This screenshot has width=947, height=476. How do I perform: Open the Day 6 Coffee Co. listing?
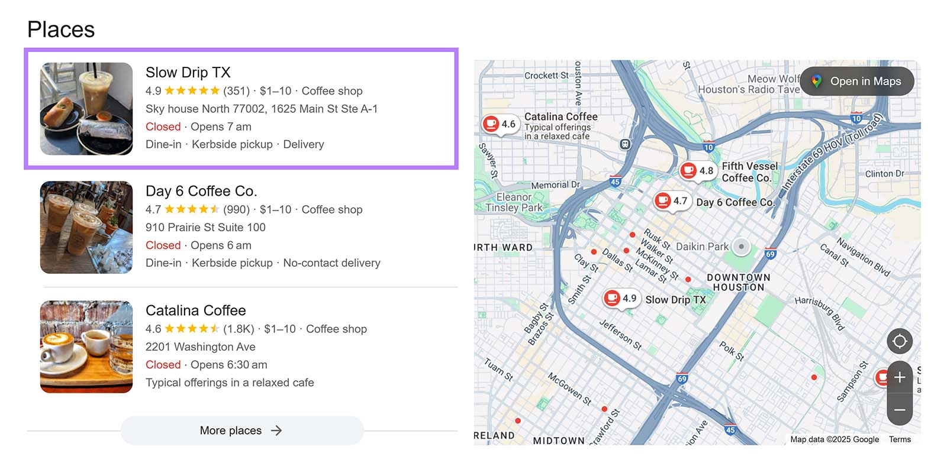pyautogui.click(x=201, y=192)
